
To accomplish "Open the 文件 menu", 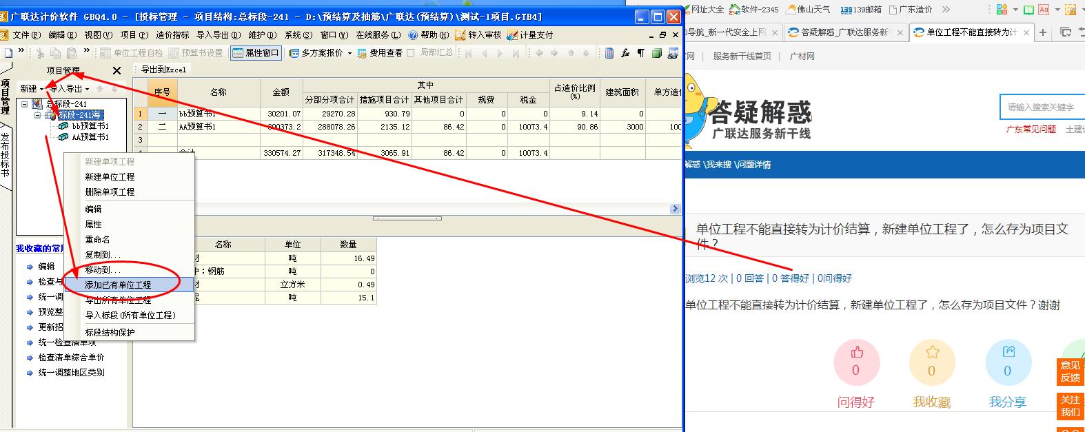I will point(27,35).
